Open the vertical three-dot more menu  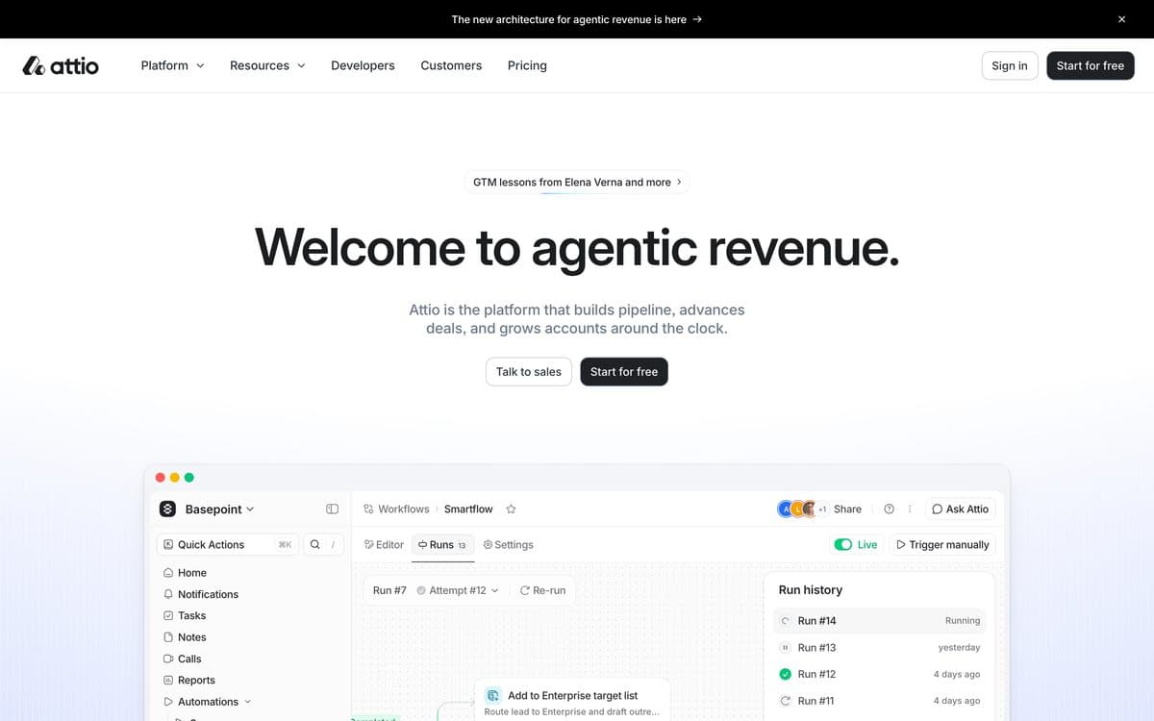[910, 510]
